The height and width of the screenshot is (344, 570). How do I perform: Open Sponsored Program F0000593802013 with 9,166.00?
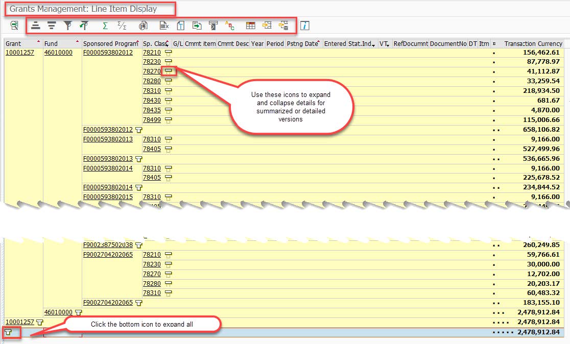108,139
